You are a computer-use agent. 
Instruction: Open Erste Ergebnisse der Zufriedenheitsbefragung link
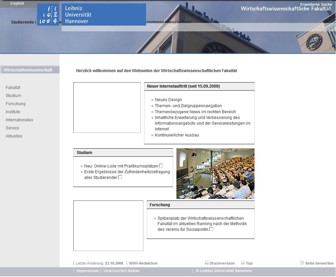(127, 175)
